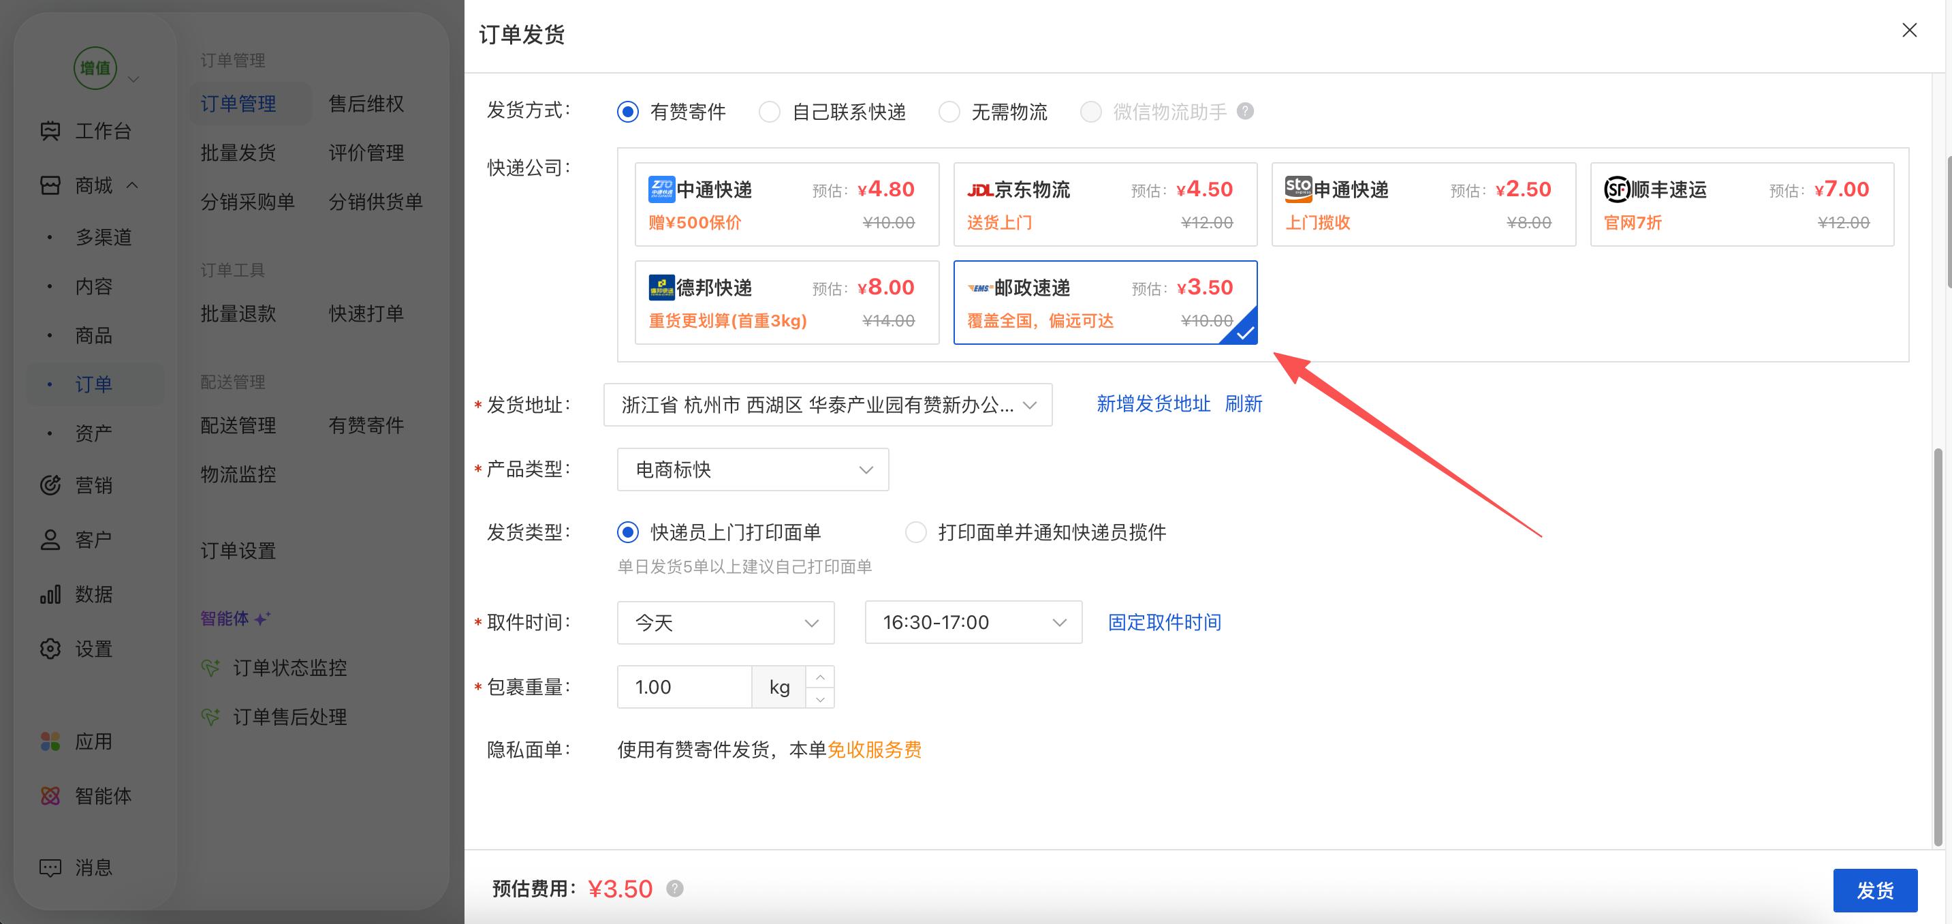This screenshot has height=924, width=1952.
Task: Click the 订单售后处理 agent icon
Action: [210, 717]
